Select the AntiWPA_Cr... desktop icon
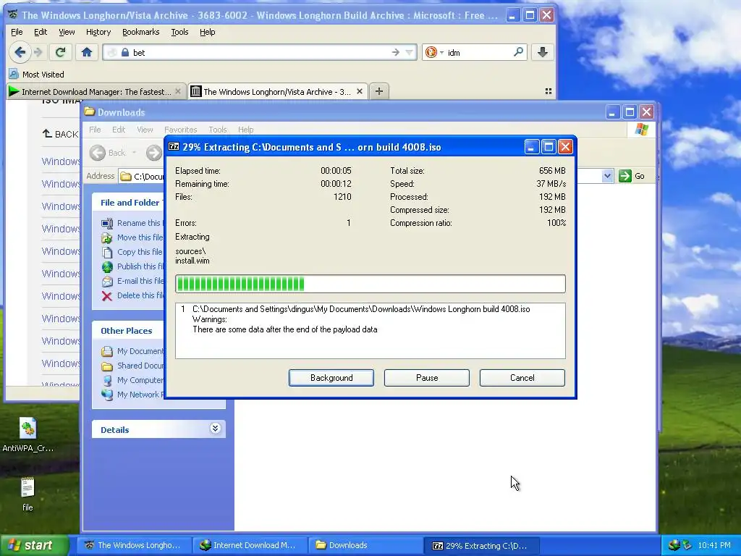Image resolution: width=741 pixels, height=556 pixels. point(28,435)
